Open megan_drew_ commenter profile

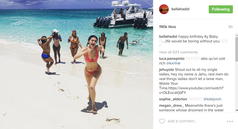pyautogui.click(x=172, y=105)
